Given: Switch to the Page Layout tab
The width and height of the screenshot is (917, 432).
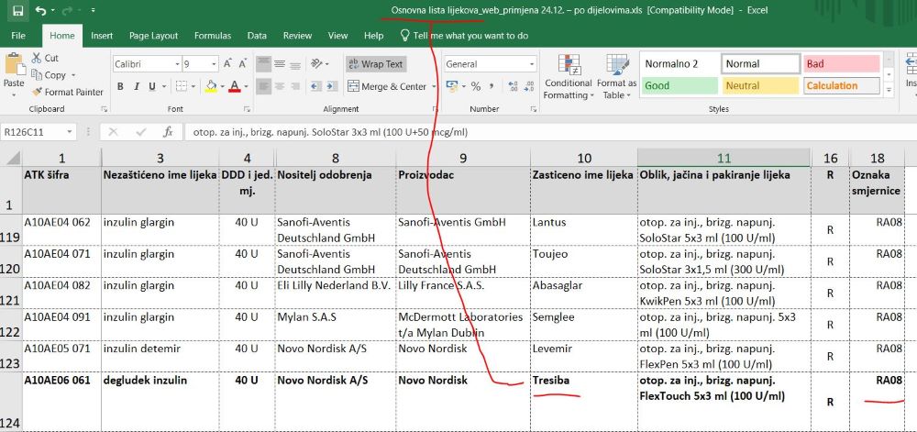Looking at the screenshot, I should 153,36.
